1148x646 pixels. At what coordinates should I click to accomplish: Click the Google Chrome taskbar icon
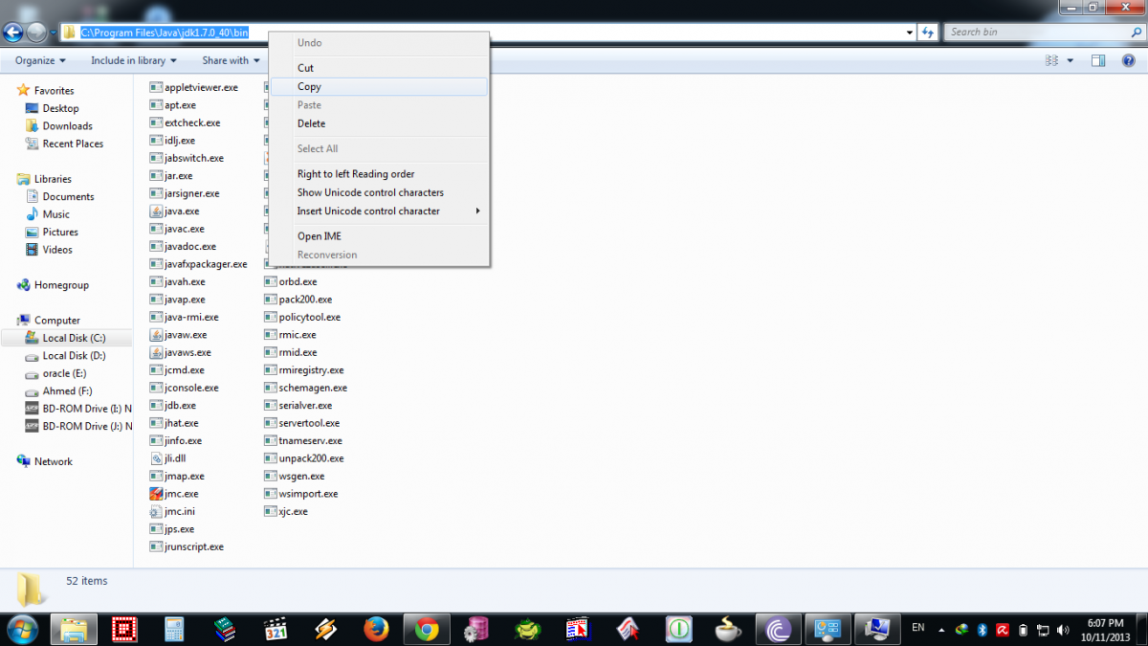(427, 629)
